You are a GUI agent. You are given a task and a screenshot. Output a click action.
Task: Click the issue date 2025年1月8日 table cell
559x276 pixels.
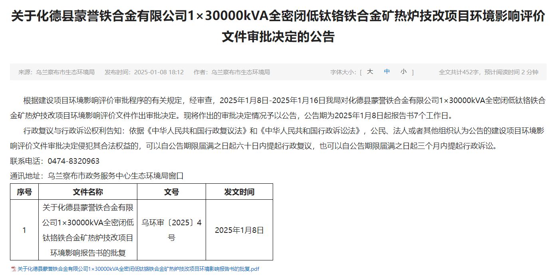click(239, 230)
